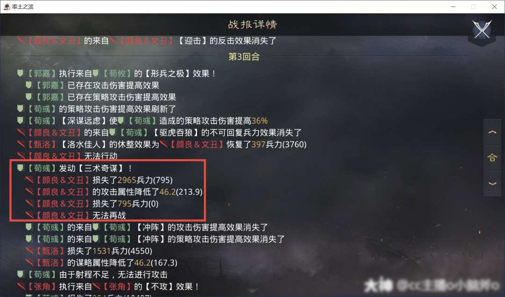Click 颜良&文丑 损失了2965兵力 entry

coord(103,180)
